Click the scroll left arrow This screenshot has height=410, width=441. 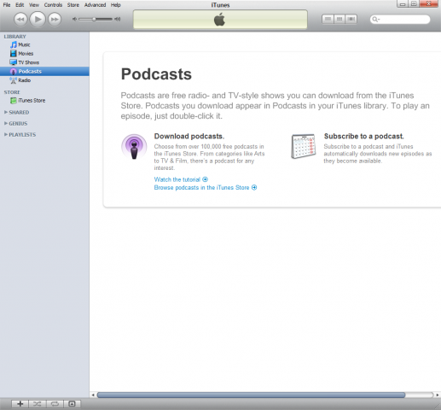click(x=93, y=395)
